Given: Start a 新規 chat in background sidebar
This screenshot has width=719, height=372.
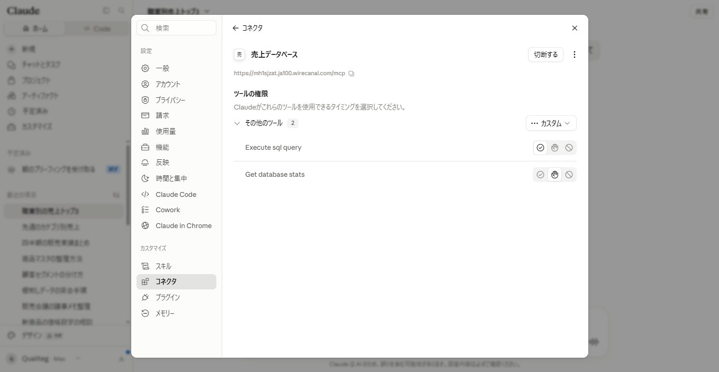Looking at the screenshot, I should 65,49.
